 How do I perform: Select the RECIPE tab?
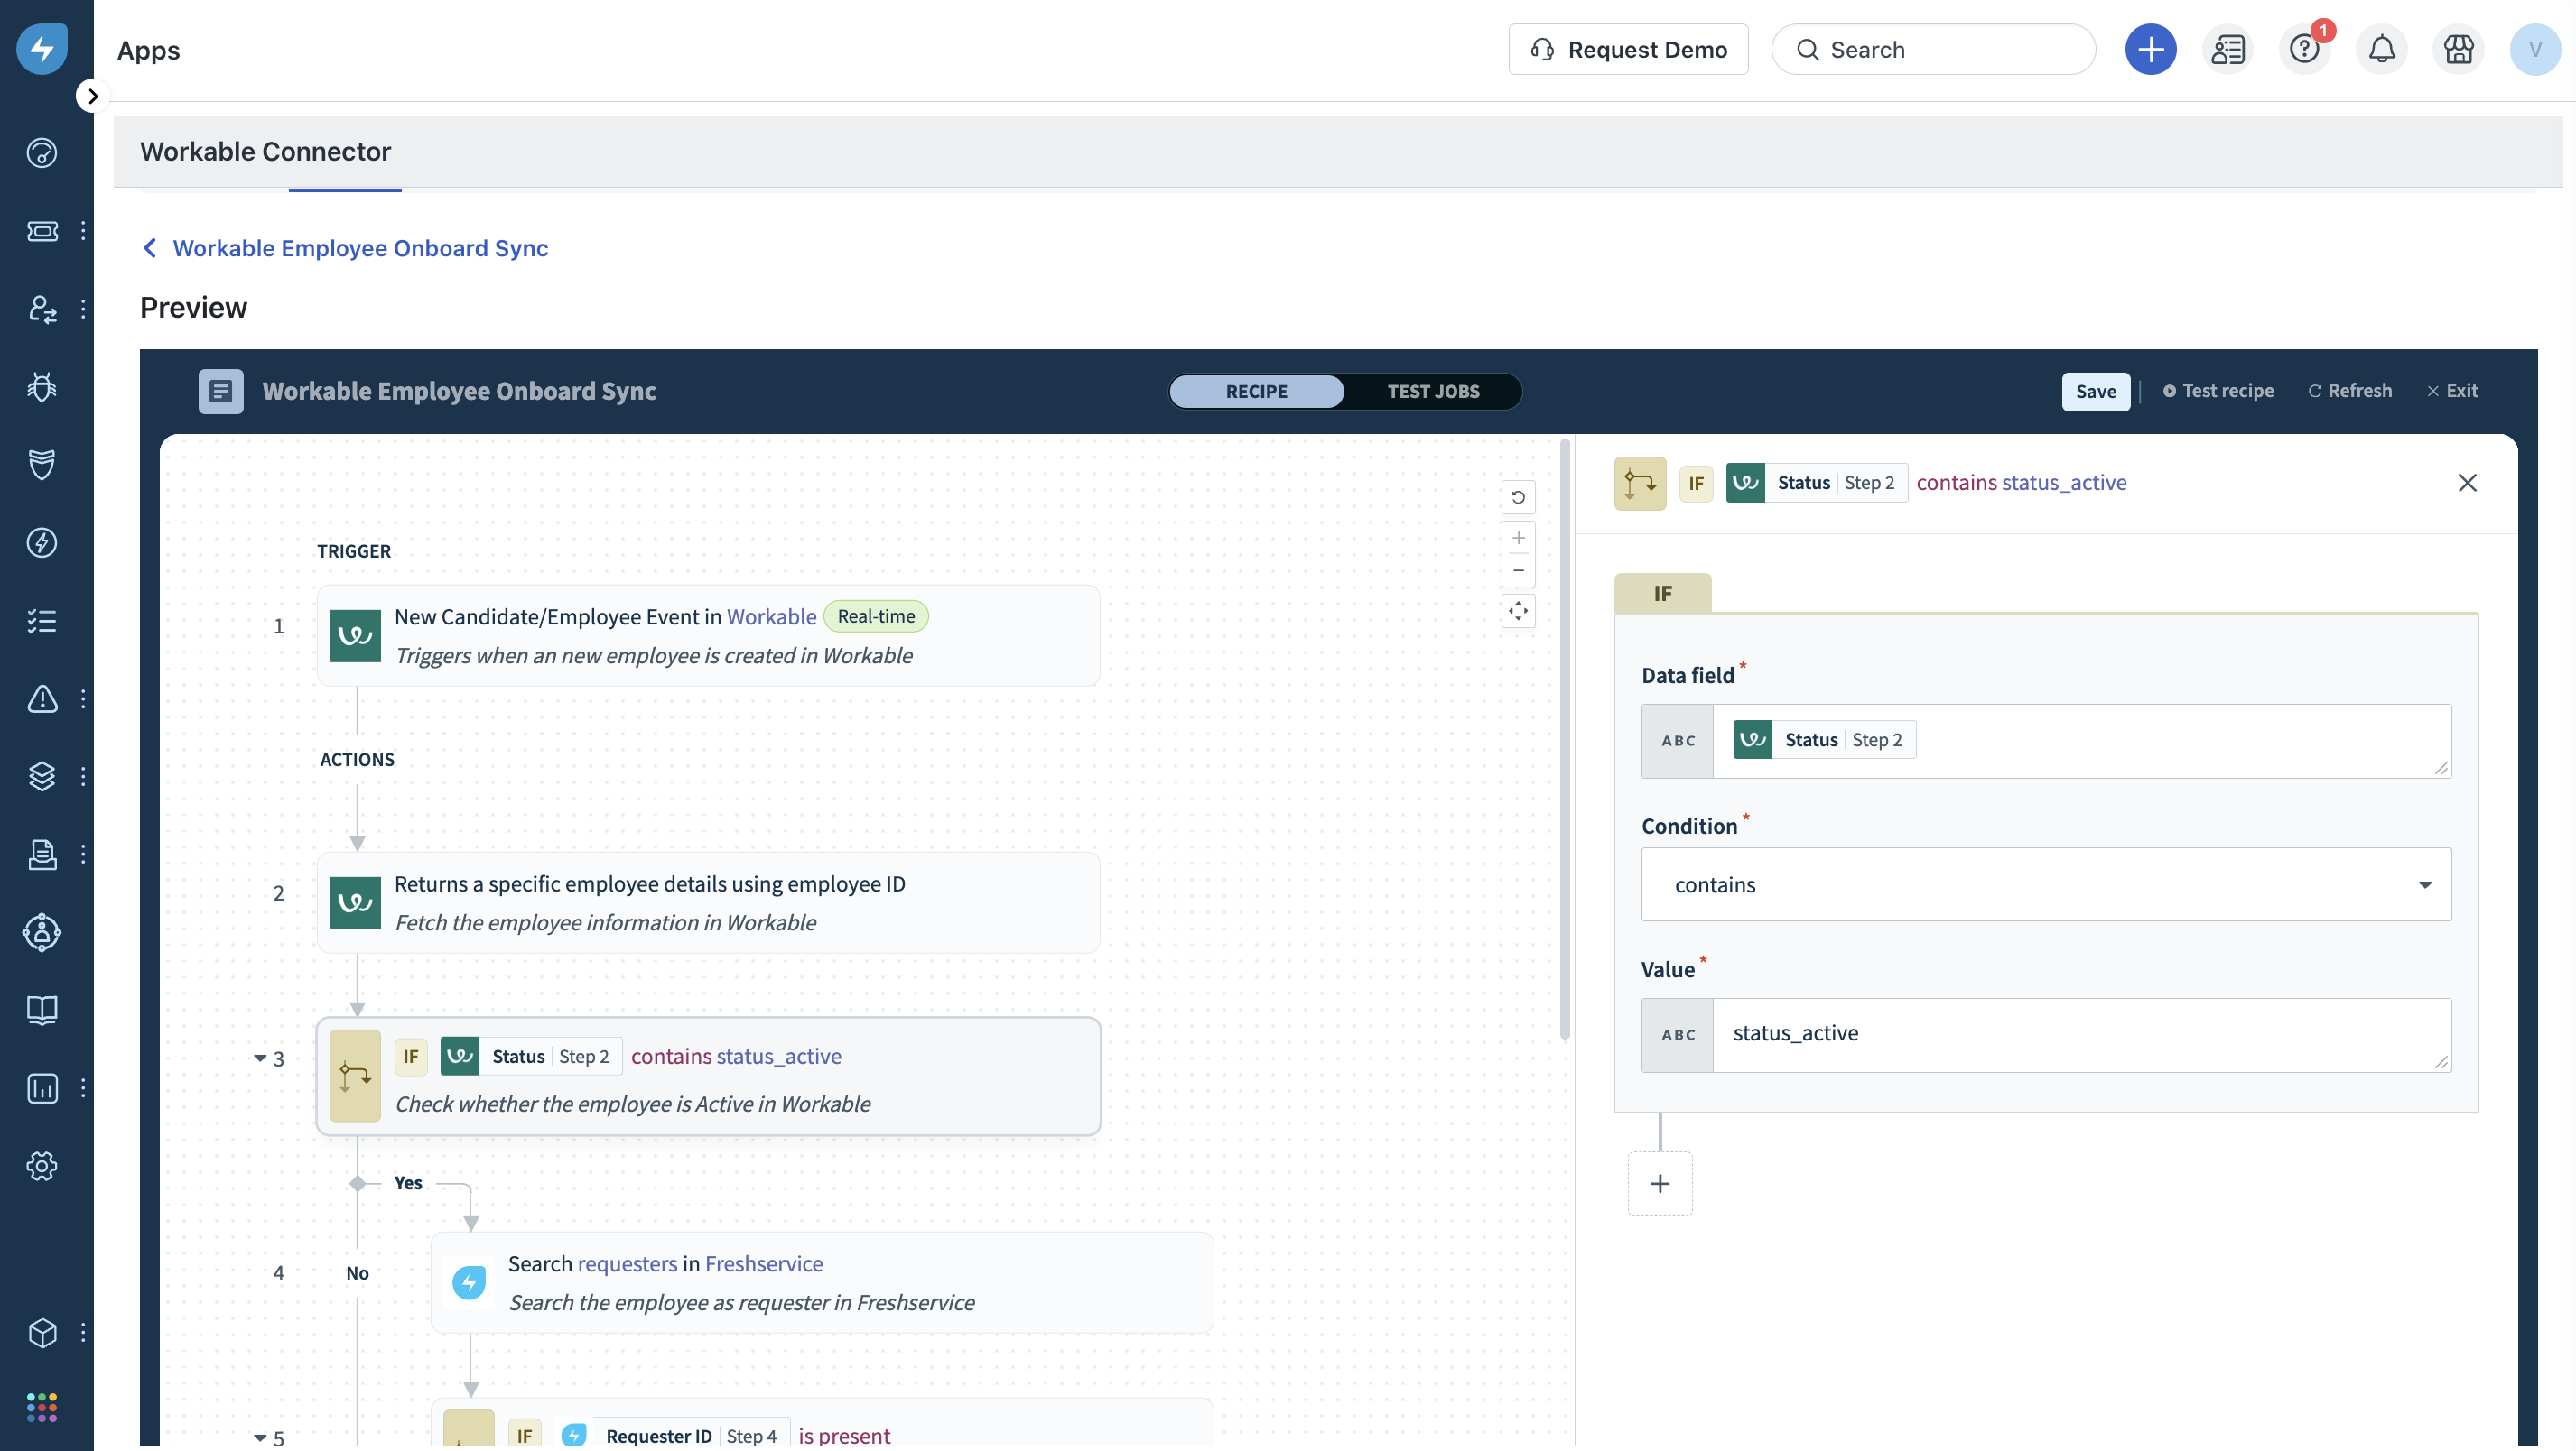1256,391
